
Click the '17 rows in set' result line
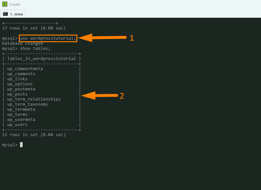tap(34, 28)
